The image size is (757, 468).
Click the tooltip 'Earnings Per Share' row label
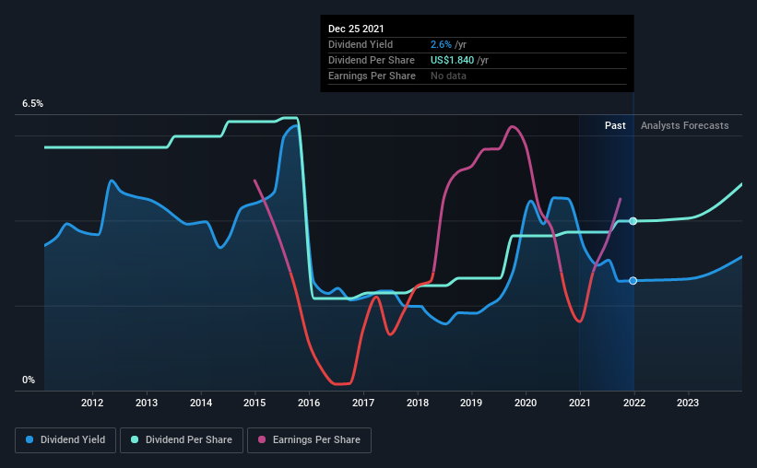[372, 76]
